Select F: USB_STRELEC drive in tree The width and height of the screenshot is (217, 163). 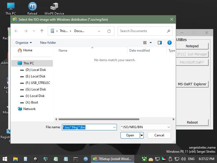[38, 83]
